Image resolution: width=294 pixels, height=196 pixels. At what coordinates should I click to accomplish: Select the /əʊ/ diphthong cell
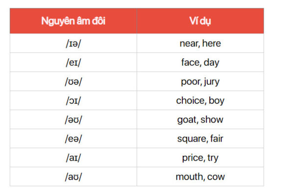click(x=73, y=120)
